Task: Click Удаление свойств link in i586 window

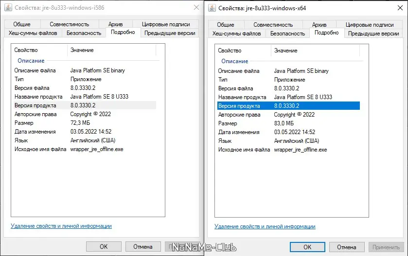Action: click(x=61, y=226)
